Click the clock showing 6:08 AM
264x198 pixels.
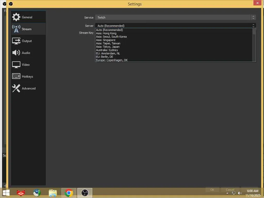click(x=253, y=191)
